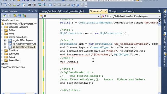Click Connect to Server icon

pyautogui.click(x=20, y=16)
